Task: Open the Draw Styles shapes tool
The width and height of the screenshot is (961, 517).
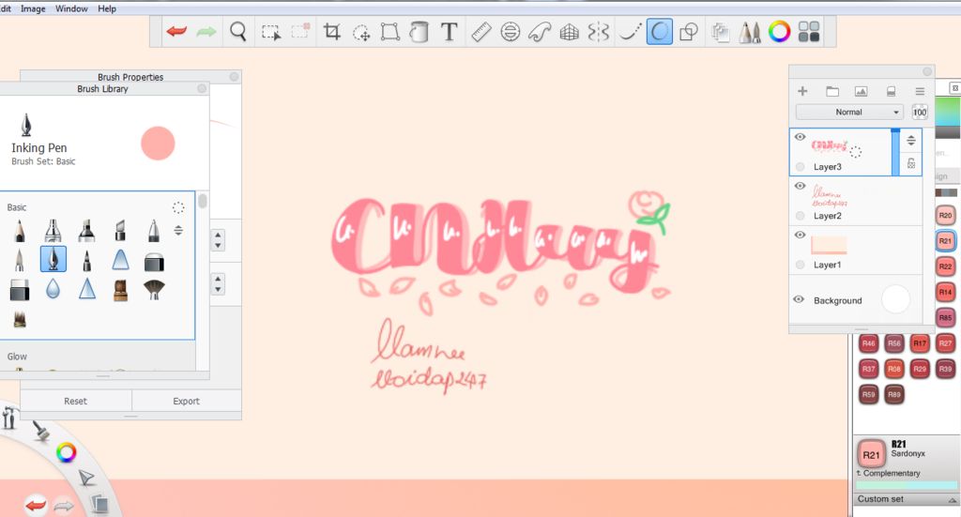Action: click(689, 32)
